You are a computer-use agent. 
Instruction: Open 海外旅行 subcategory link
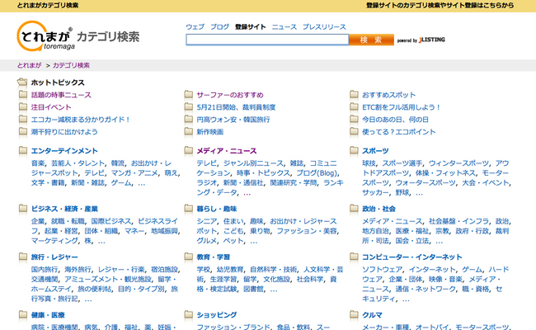click(78, 269)
